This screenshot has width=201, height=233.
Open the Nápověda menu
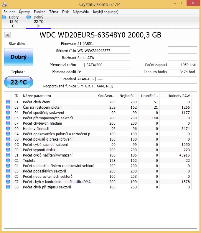(x=81, y=12)
